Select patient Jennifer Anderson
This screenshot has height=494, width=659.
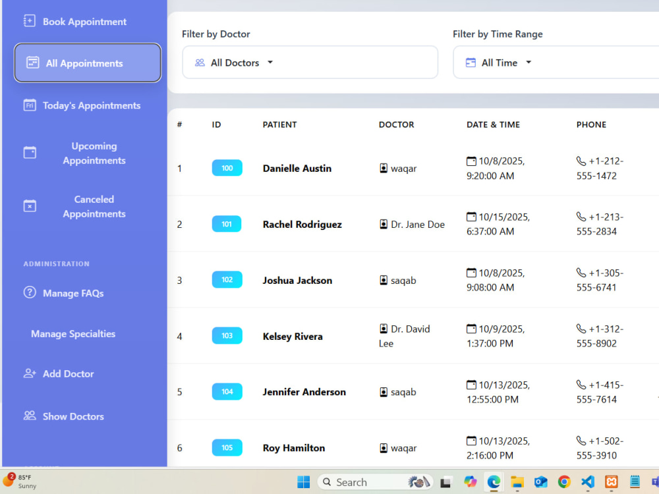304,392
